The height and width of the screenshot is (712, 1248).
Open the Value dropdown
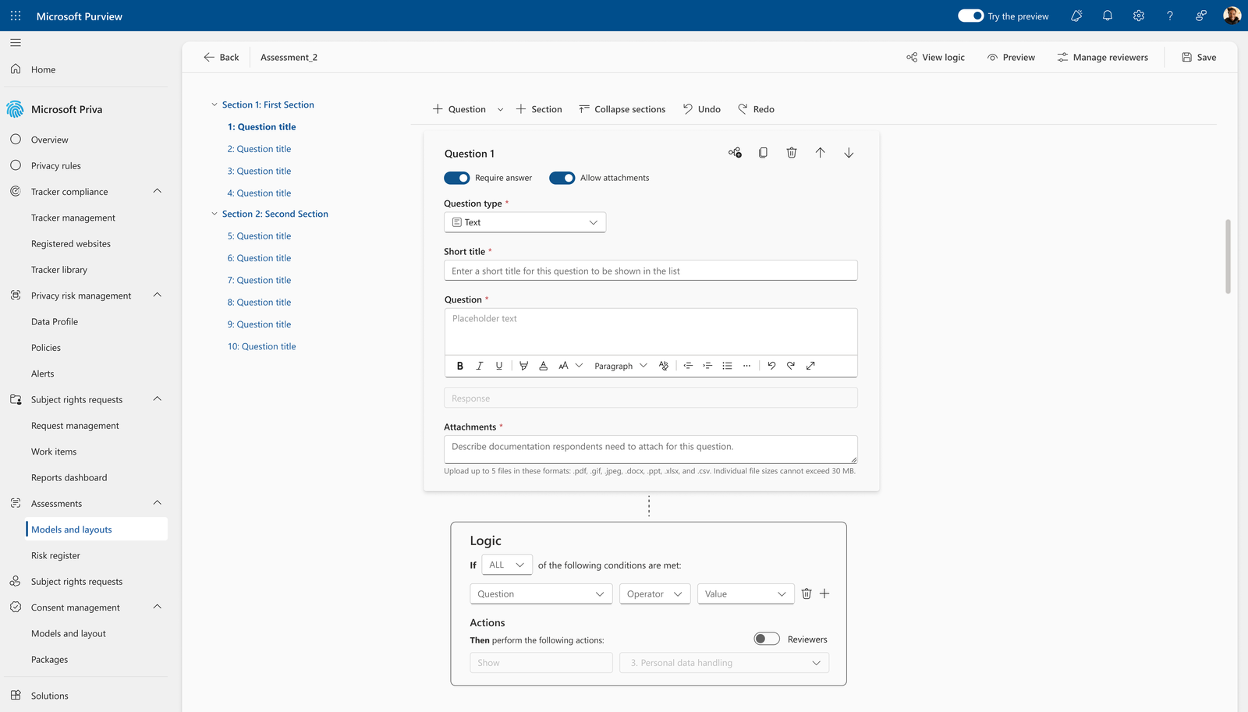pyautogui.click(x=746, y=594)
